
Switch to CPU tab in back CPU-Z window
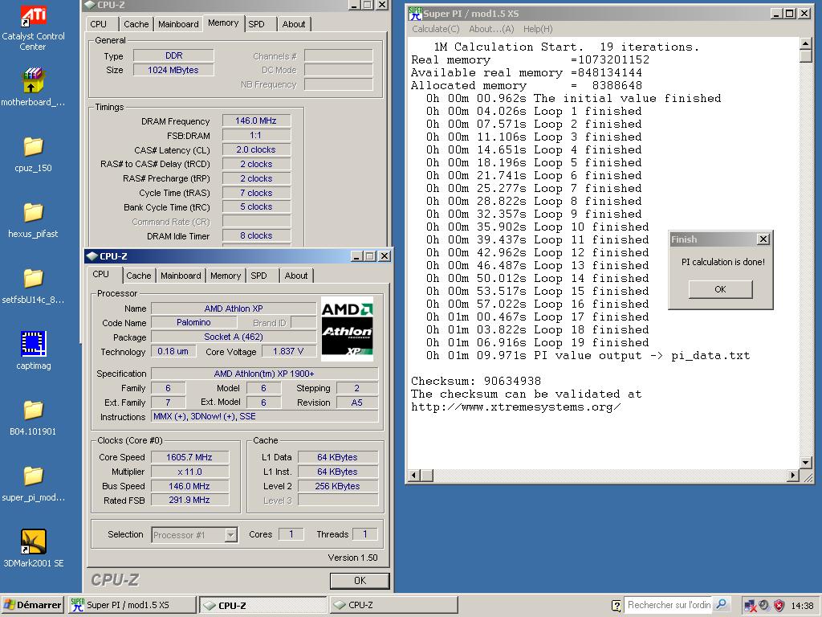click(x=98, y=24)
